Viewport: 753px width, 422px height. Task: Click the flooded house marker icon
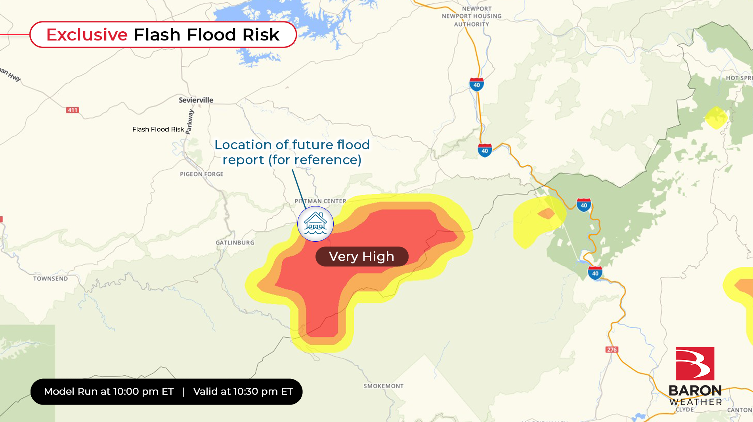[x=315, y=224]
